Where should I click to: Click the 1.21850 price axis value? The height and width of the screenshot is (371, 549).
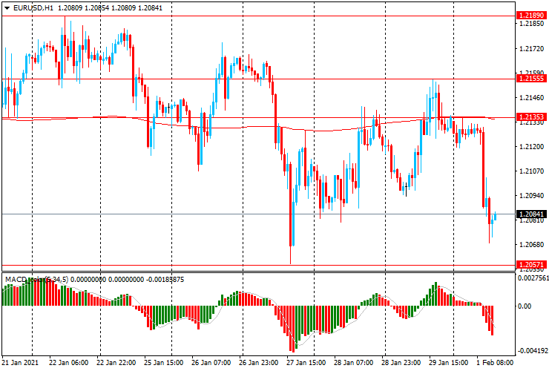pyautogui.click(x=532, y=24)
